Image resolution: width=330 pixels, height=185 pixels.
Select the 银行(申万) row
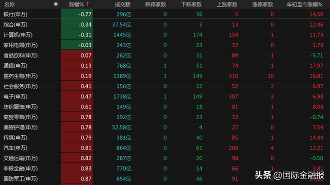pos(165,14)
